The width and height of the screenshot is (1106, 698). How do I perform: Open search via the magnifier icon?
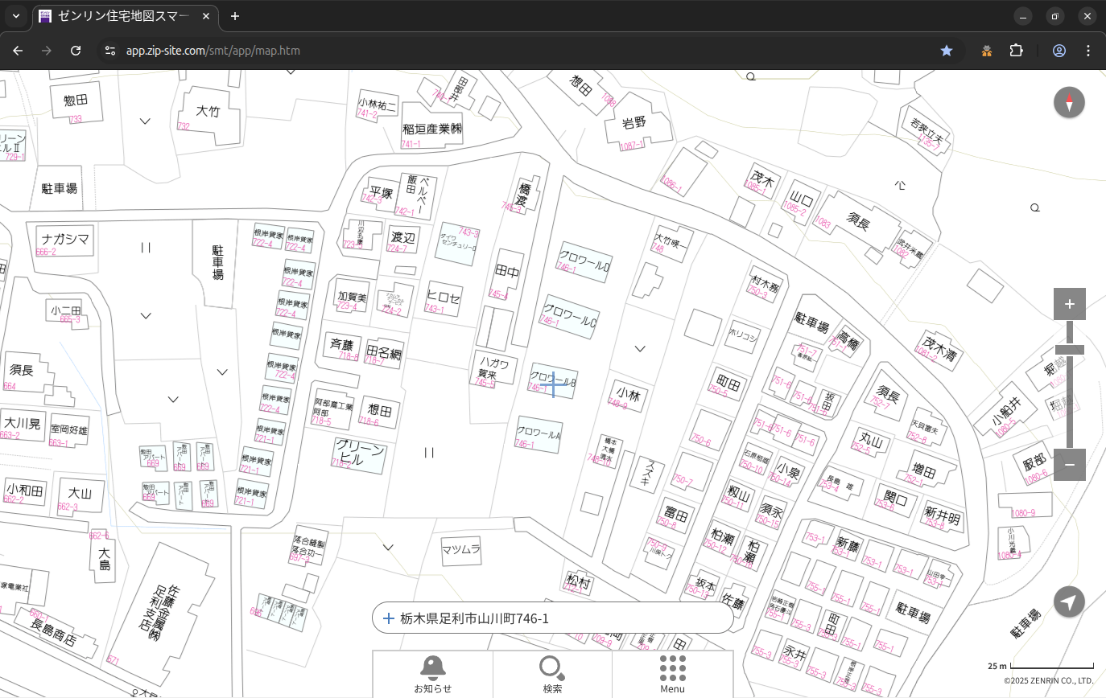tap(552, 674)
